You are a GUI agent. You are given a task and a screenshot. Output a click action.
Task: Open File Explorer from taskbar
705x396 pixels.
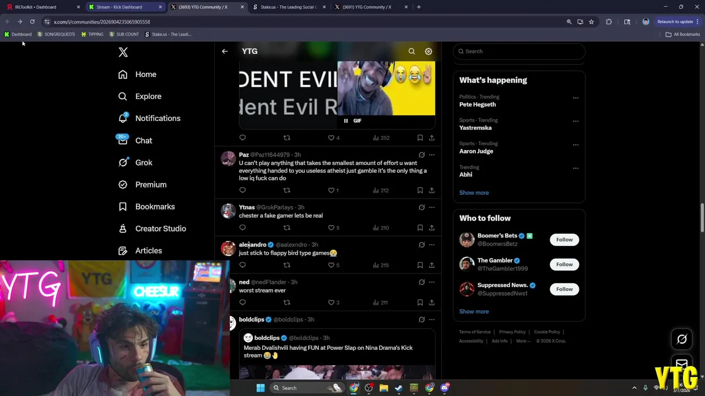pos(384,388)
